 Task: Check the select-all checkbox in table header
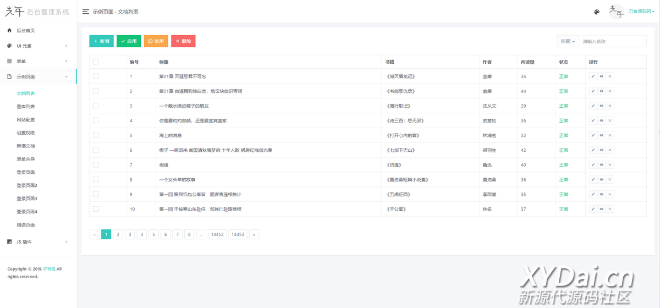(96, 62)
